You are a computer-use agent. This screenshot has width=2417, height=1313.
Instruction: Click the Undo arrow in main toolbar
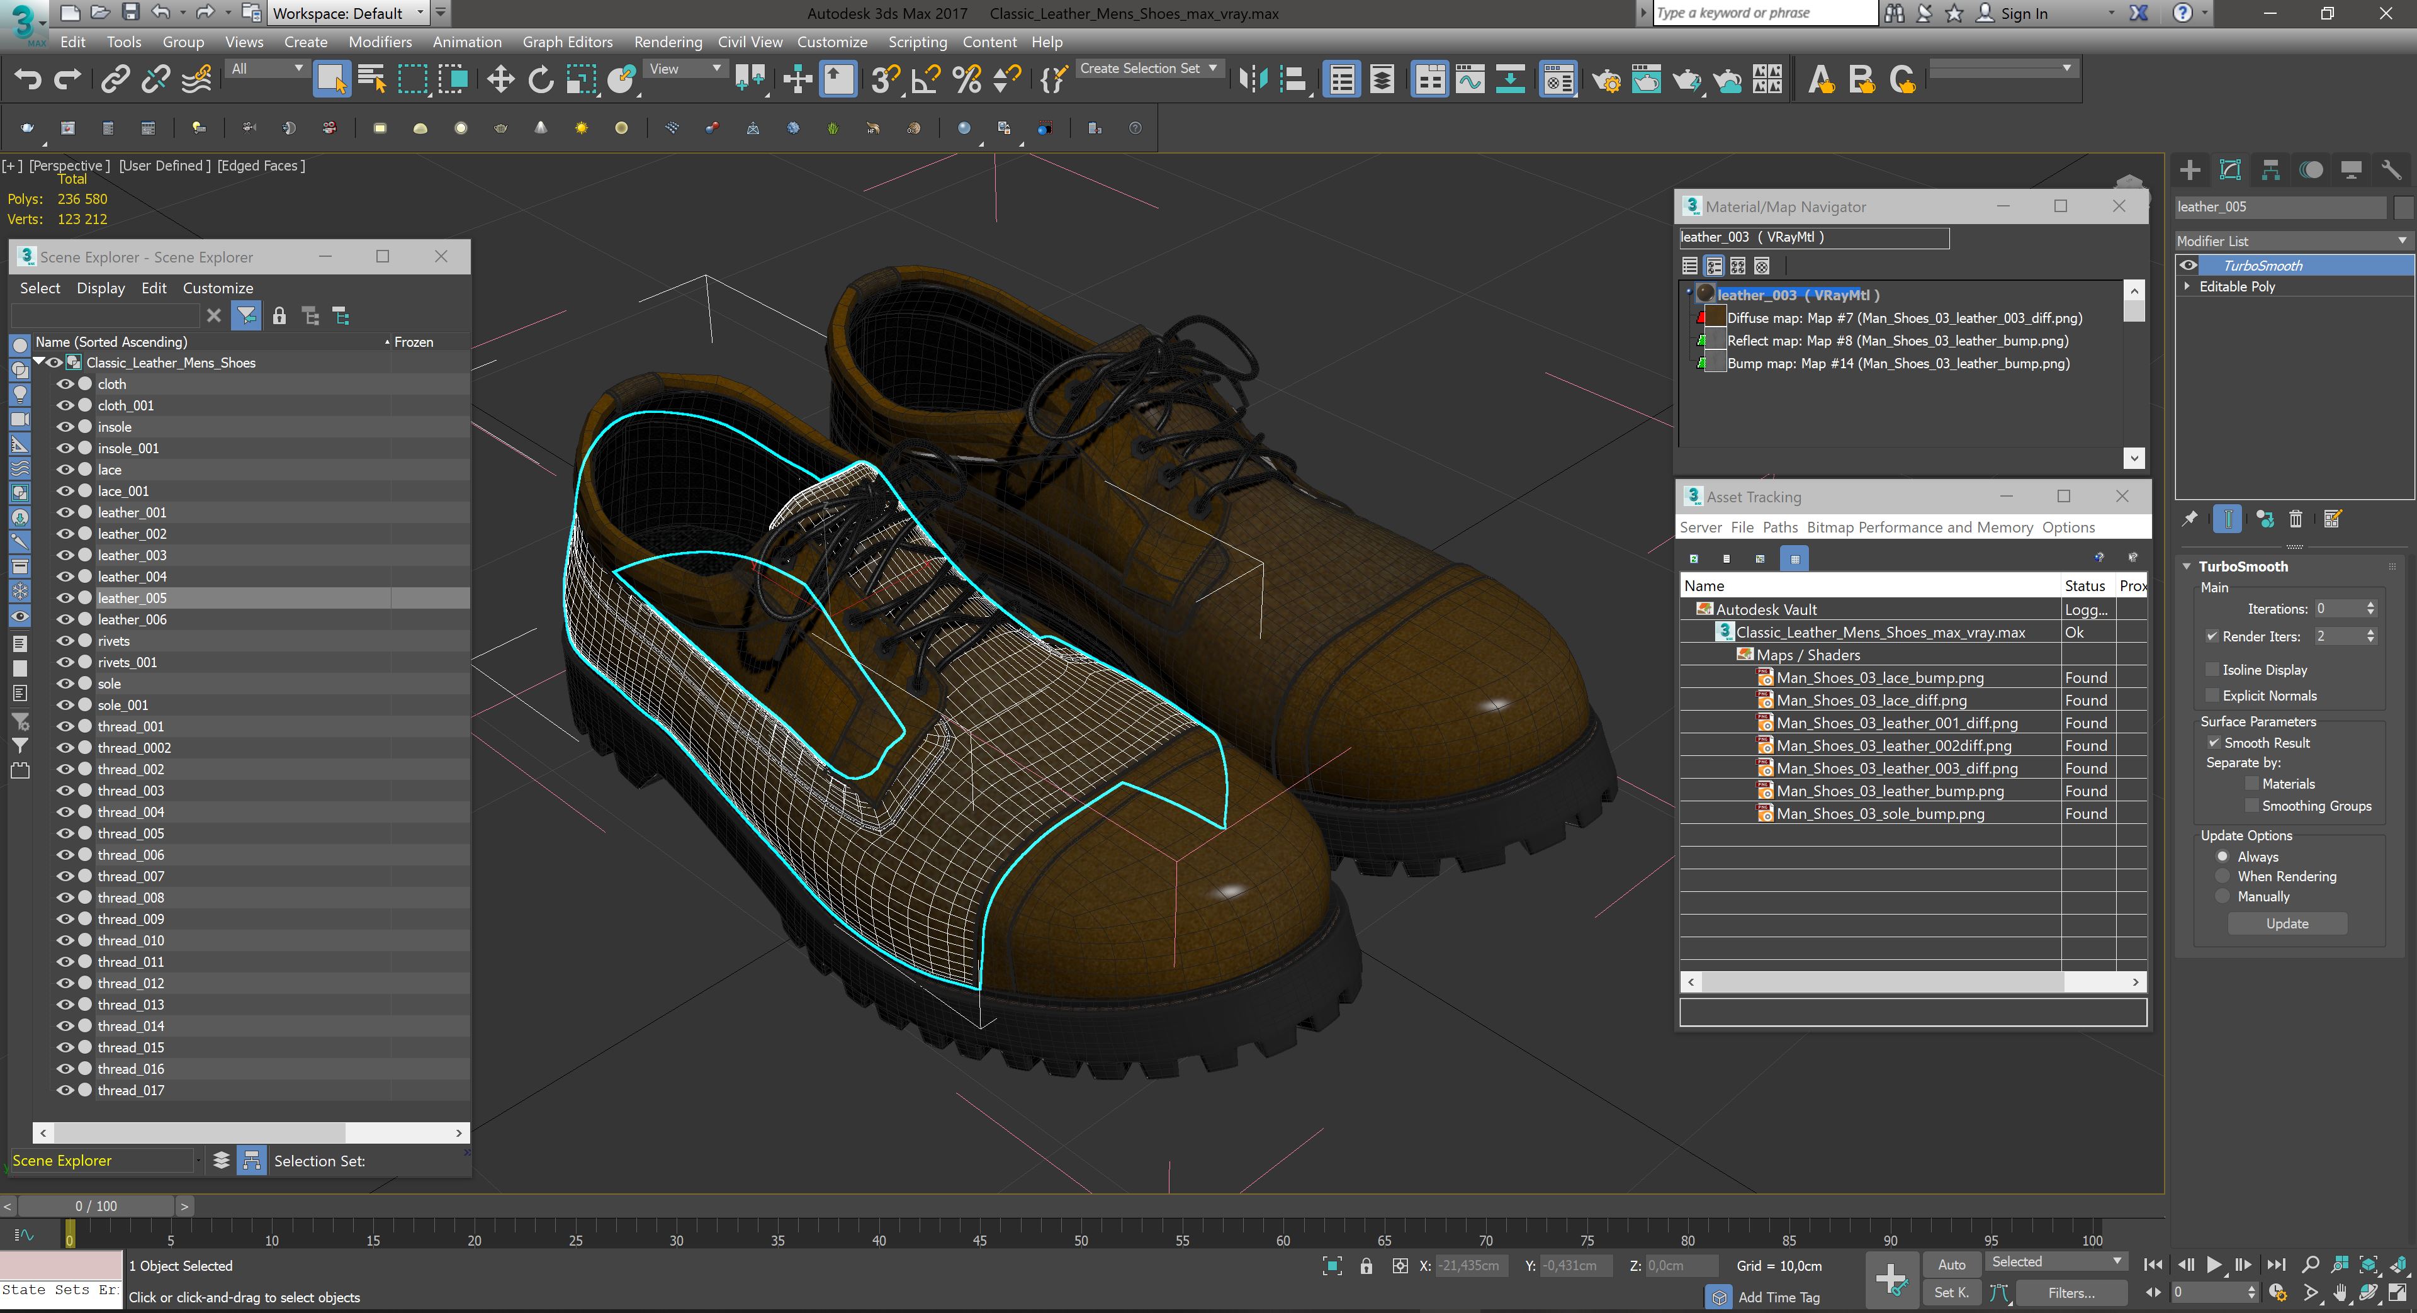[x=27, y=80]
